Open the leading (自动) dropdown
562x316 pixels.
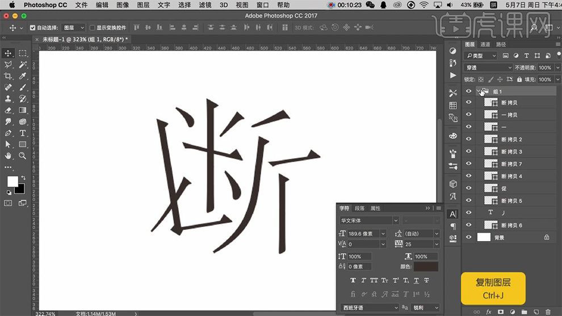point(437,234)
